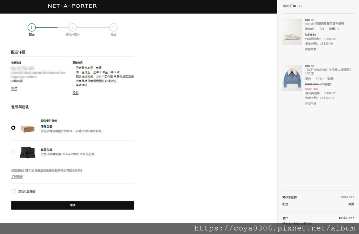Click 亚太其他地区 - 免费 delivery option text
The width and height of the screenshot is (359, 234).
[x=89, y=68]
